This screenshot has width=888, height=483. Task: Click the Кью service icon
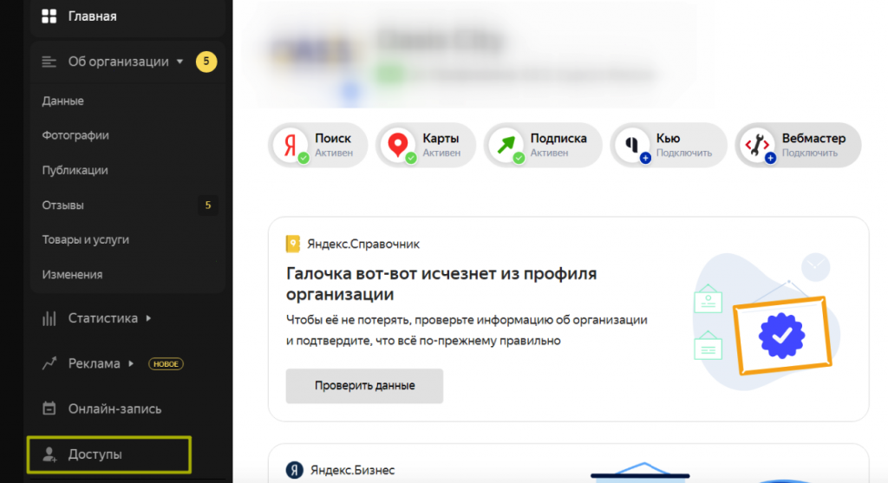[x=632, y=146]
